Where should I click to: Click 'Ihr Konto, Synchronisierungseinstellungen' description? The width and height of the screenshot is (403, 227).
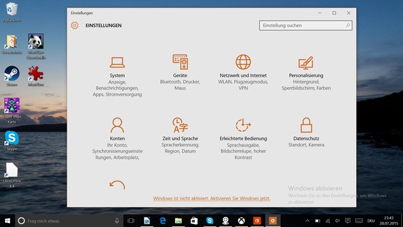tap(117, 151)
